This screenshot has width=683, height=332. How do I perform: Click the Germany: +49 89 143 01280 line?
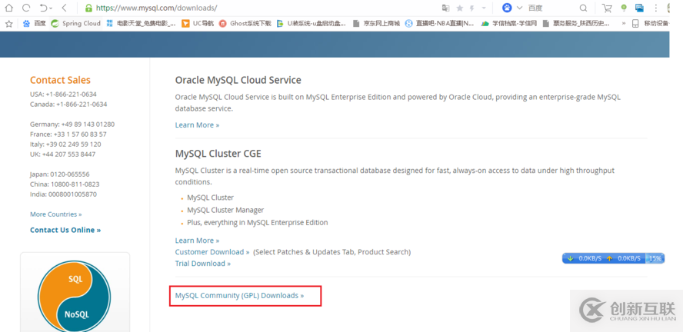click(x=72, y=124)
